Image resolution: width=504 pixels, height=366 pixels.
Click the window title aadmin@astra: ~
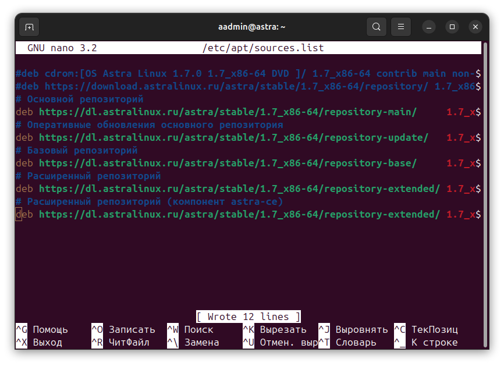[251, 27]
